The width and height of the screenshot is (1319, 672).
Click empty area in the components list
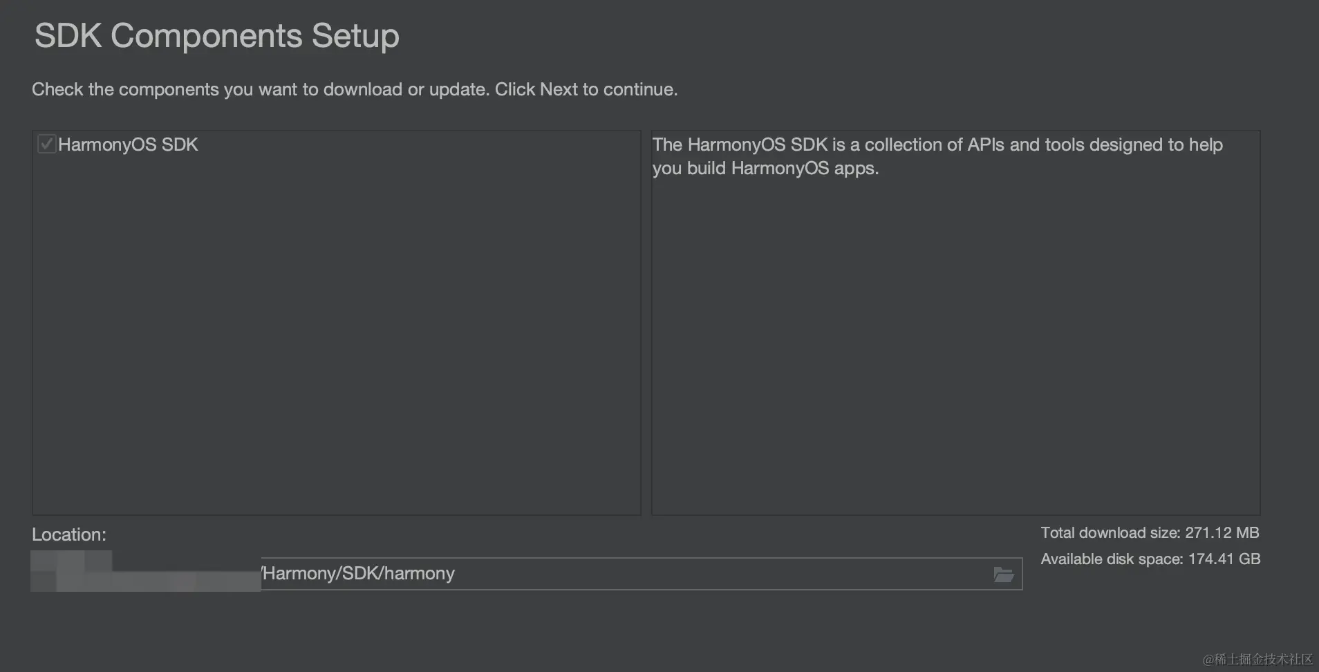coord(336,332)
